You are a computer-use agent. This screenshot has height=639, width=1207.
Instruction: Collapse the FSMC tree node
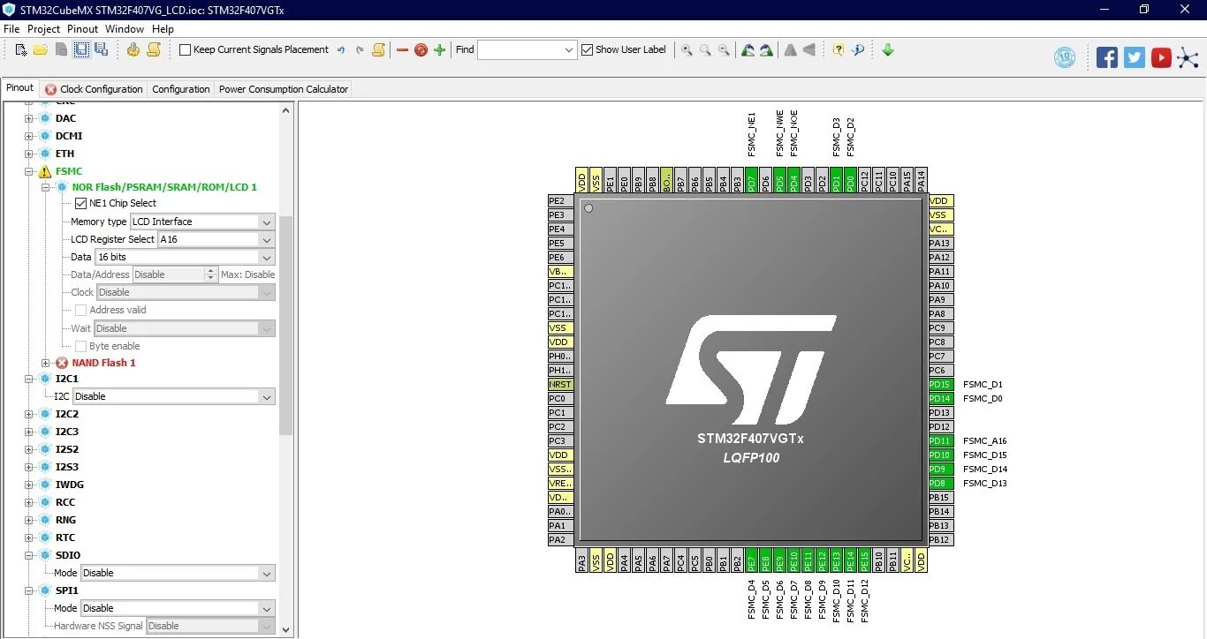point(29,171)
